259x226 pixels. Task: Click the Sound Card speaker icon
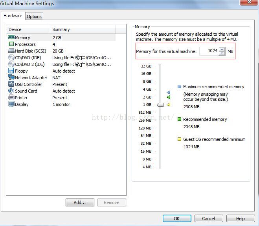[x=11, y=91]
